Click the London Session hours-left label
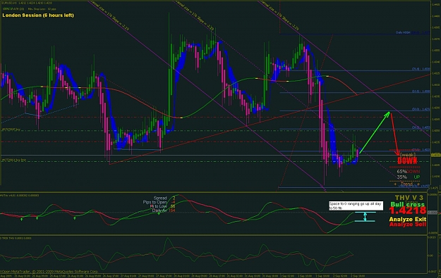Image resolution: width=441 pixels, height=278 pixels. click(x=38, y=15)
